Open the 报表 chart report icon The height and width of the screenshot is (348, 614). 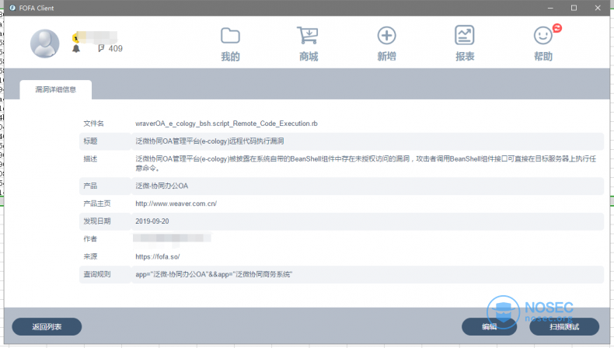click(465, 35)
